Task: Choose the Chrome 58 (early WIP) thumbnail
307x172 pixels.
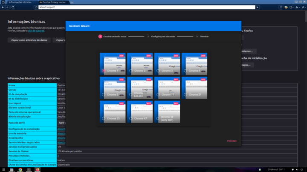Action: click(167, 112)
